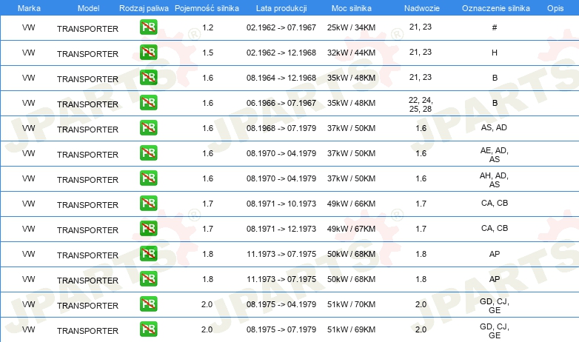Click petrol icon in the AE, AD, AS engine row
The width and height of the screenshot is (579, 342).
148,152
